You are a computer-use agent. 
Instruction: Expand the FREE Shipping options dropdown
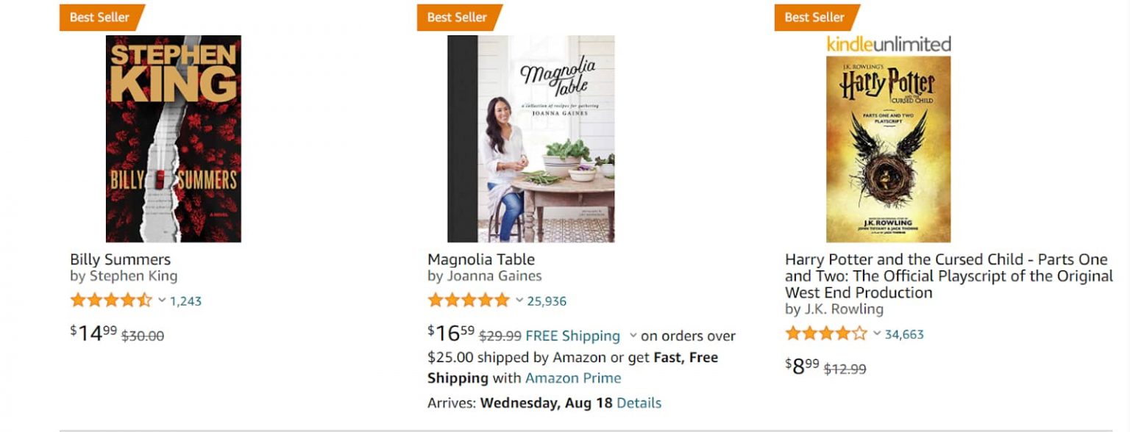point(633,336)
